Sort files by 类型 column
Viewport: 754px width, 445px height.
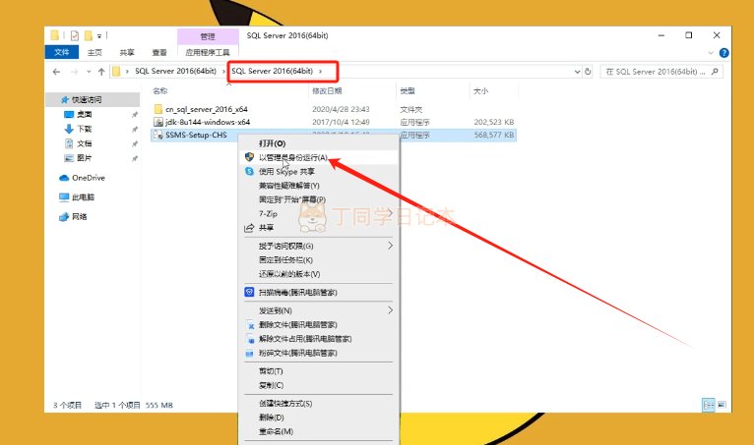[x=408, y=90]
